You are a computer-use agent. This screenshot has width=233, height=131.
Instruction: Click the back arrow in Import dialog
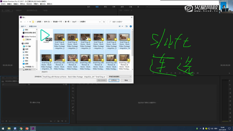(21, 22)
